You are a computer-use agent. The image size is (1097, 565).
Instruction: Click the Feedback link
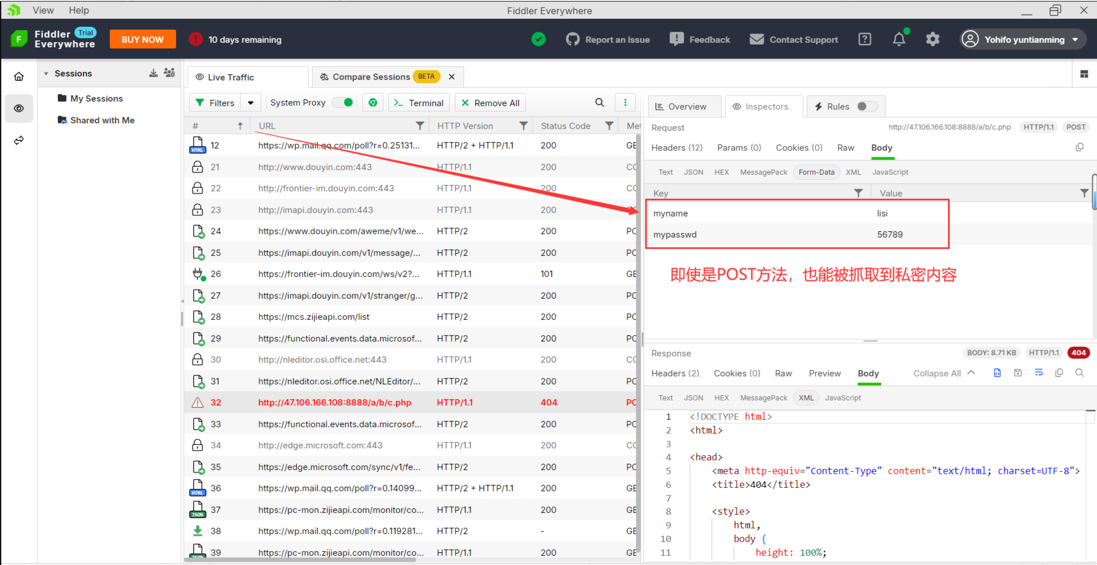point(700,39)
